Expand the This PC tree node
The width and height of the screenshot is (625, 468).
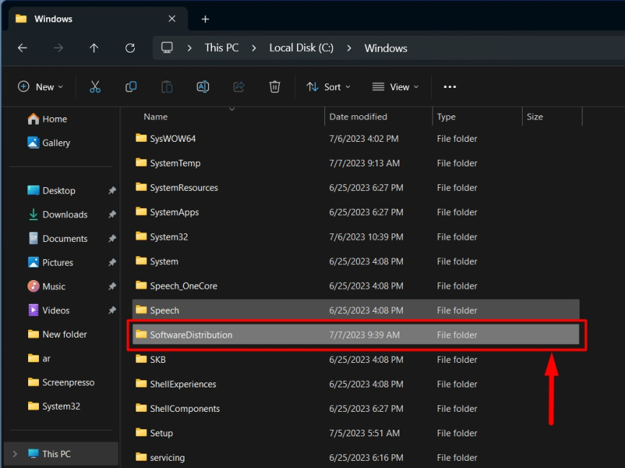(x=15, y=454)
